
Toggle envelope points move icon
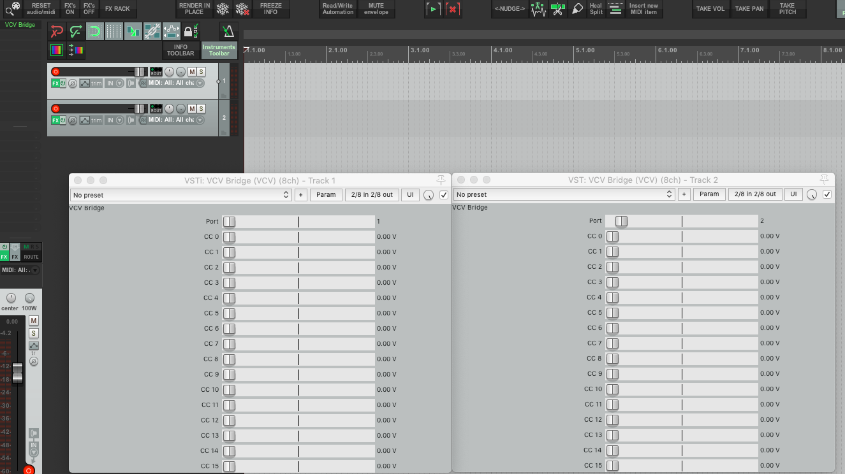pos(171,31)
